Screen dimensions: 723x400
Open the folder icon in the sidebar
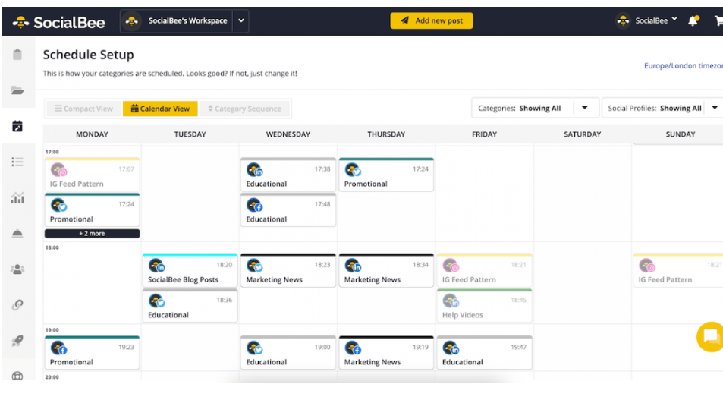click(17, 90)
